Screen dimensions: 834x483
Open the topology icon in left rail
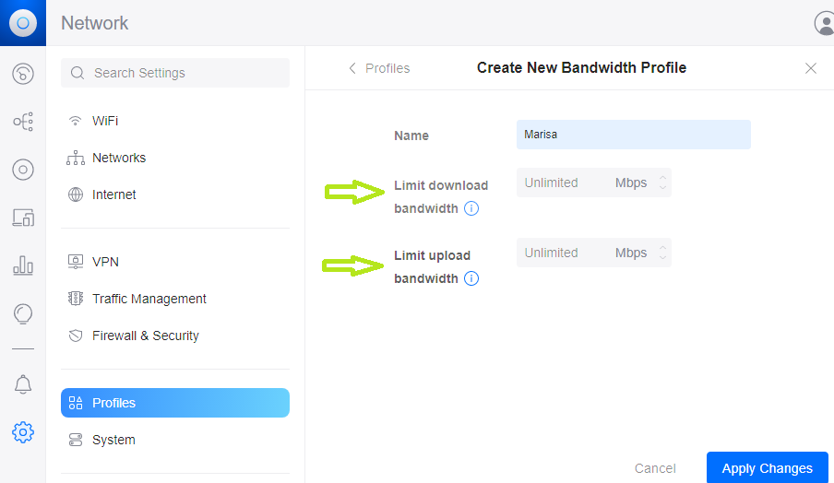pos(23,122)
